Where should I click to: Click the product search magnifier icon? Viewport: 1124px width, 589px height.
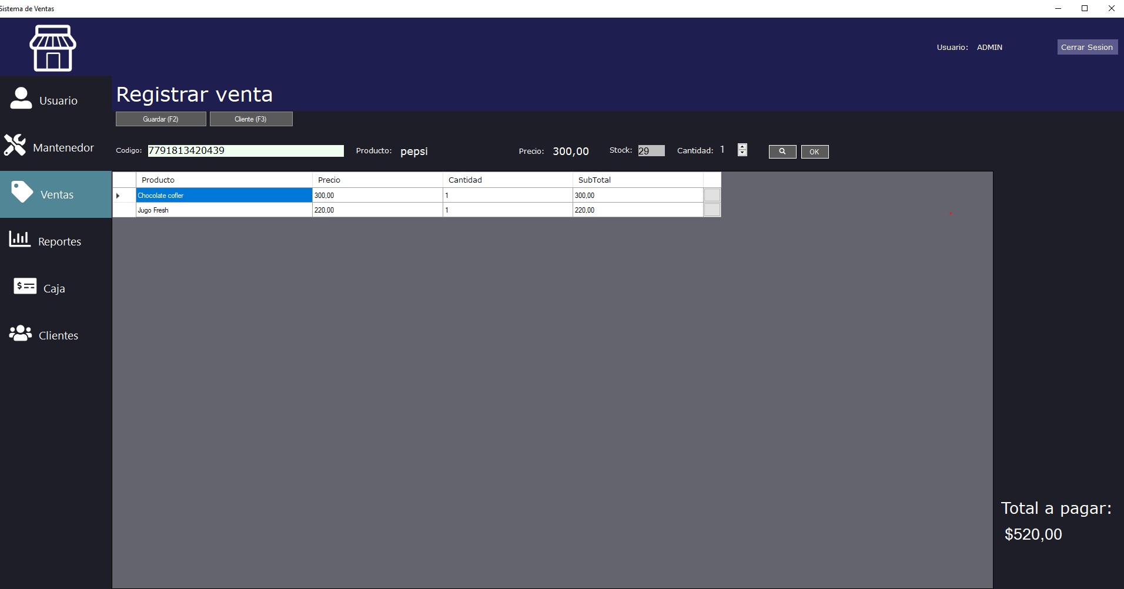click(x=782, y=152)
